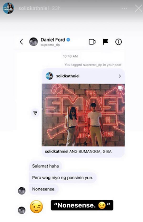The width and height of the screenshot is (143, 222).
Task: Tap the solidkathniel username on the shared post
Action: (x=68, y=76)
